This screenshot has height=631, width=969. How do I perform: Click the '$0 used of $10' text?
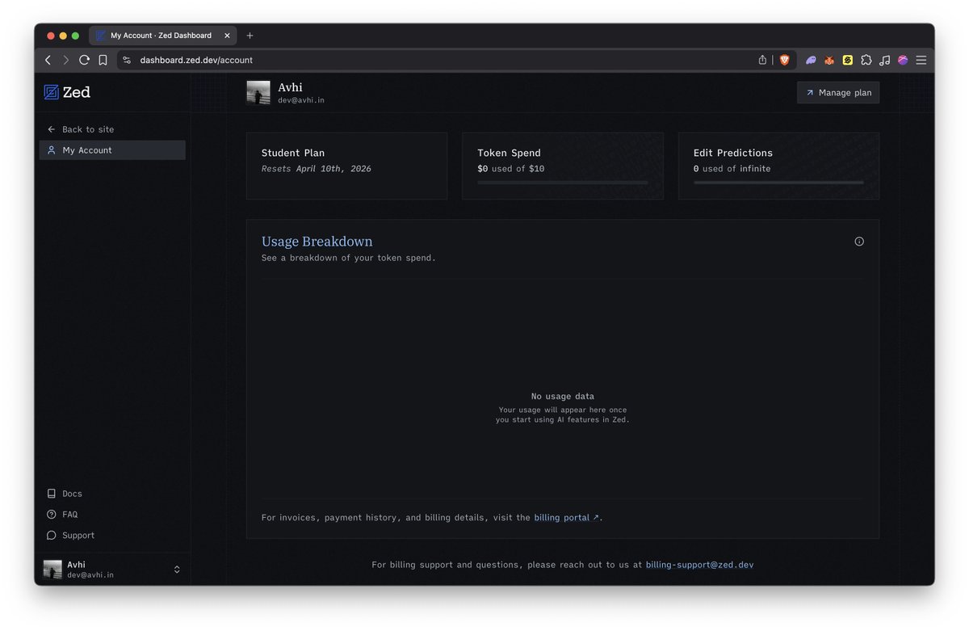click(x=511, y=169)
